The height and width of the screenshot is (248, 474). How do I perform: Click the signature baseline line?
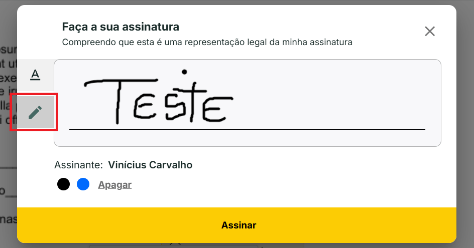[301, 129]
